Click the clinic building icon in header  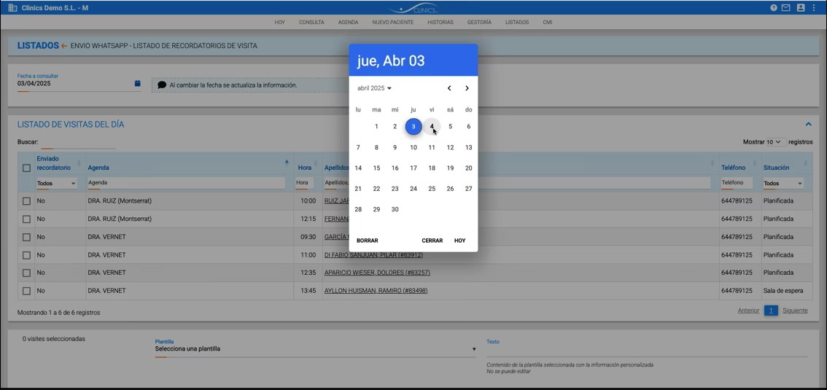point(12,8)
